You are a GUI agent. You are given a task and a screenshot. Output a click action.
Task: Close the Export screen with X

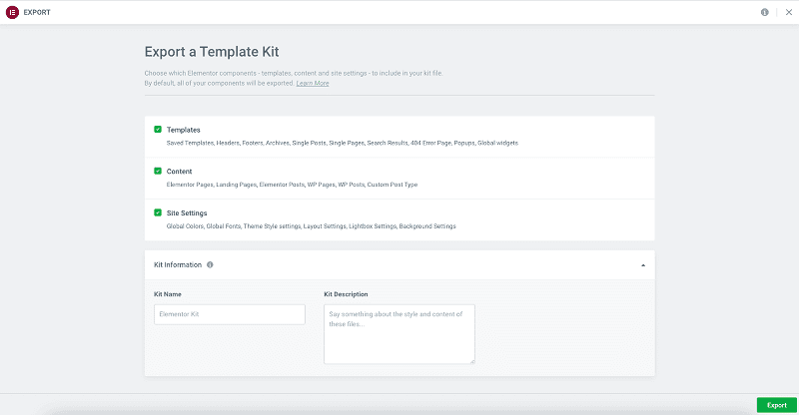[787, 12]
